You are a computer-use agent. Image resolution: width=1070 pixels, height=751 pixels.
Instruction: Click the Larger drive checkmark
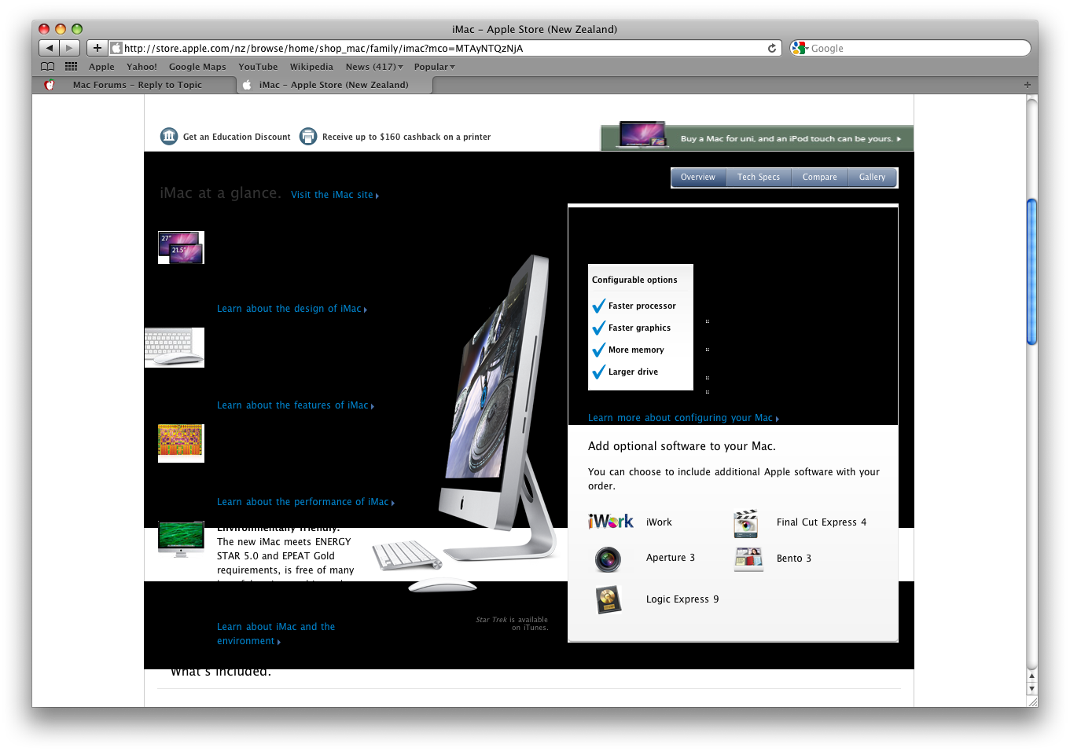point(598,372)
